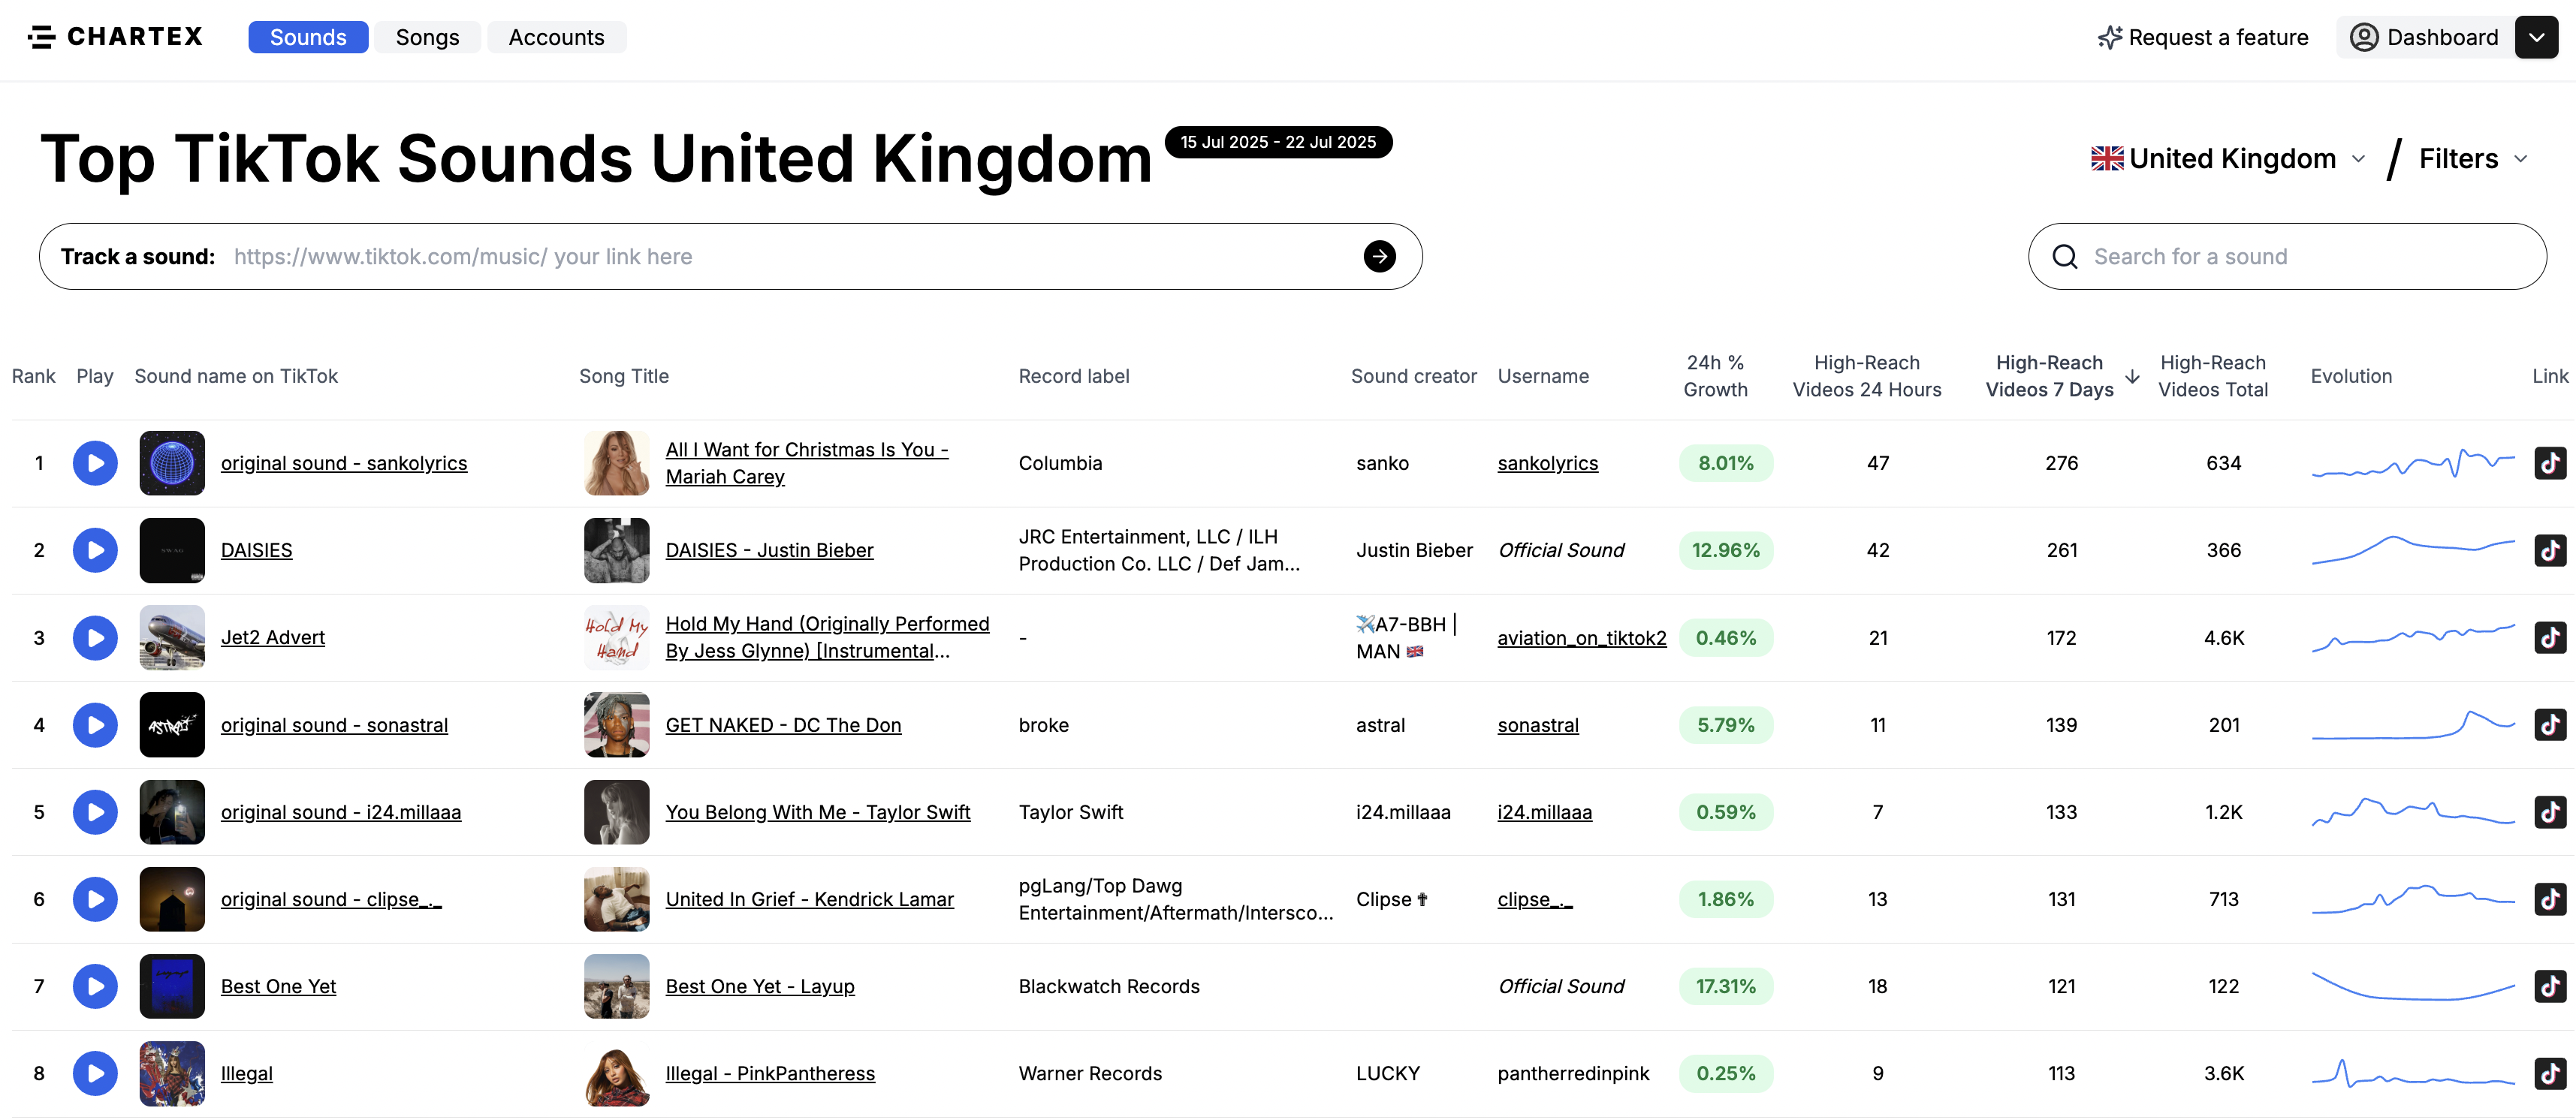Viewport: 2576px width, 1120px height.
Task: Open the Dashboard dropdown arrow
Action: (2536, 37)
